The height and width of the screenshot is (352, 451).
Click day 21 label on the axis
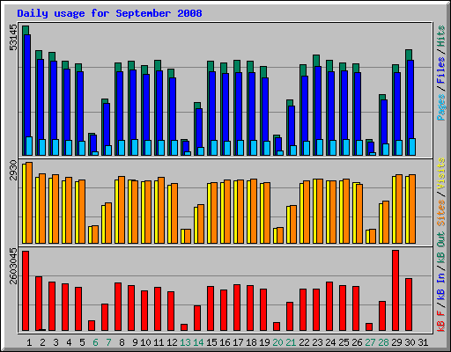pos(291,342)
